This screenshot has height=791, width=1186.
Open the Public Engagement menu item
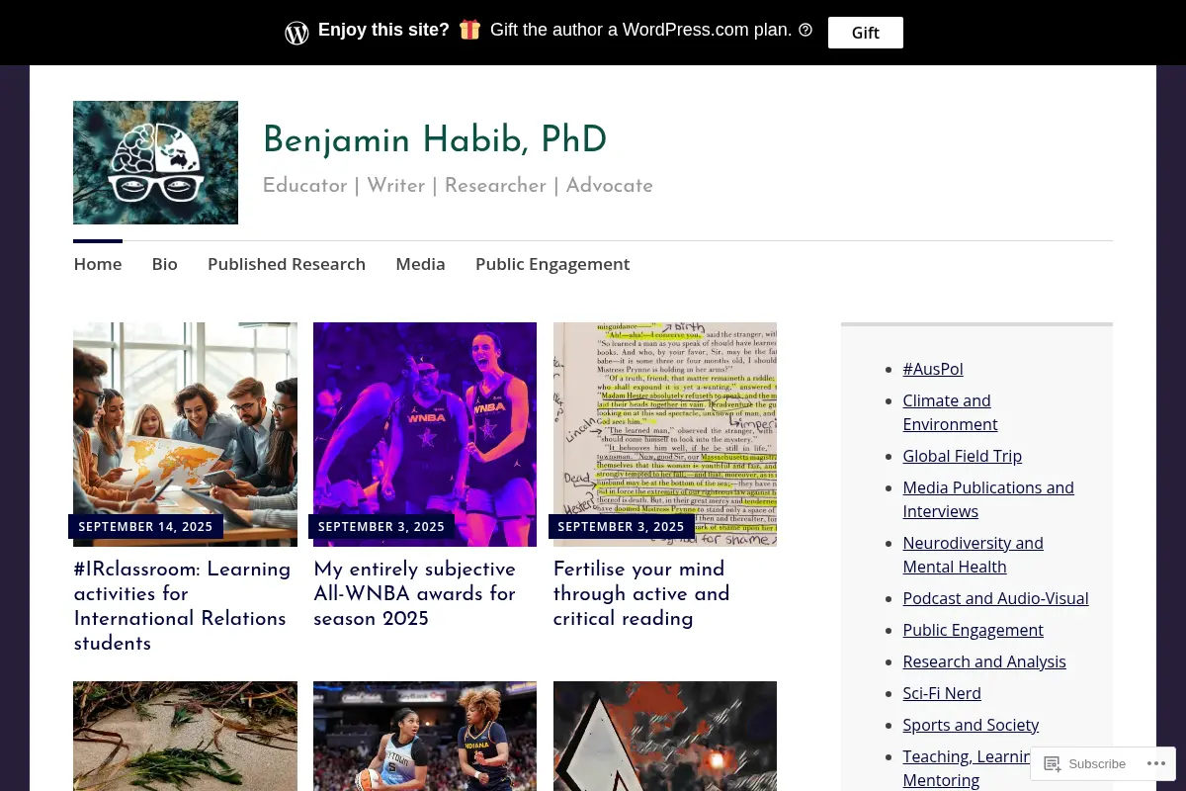pos(552,264)
